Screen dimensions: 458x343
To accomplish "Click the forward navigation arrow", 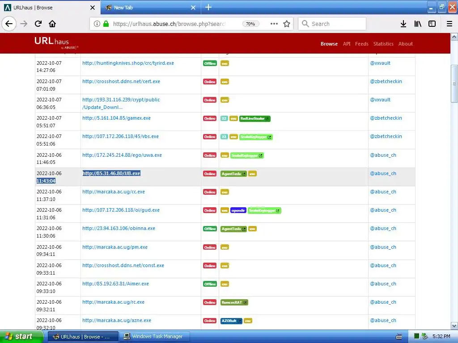I will (x=24, y=24).
